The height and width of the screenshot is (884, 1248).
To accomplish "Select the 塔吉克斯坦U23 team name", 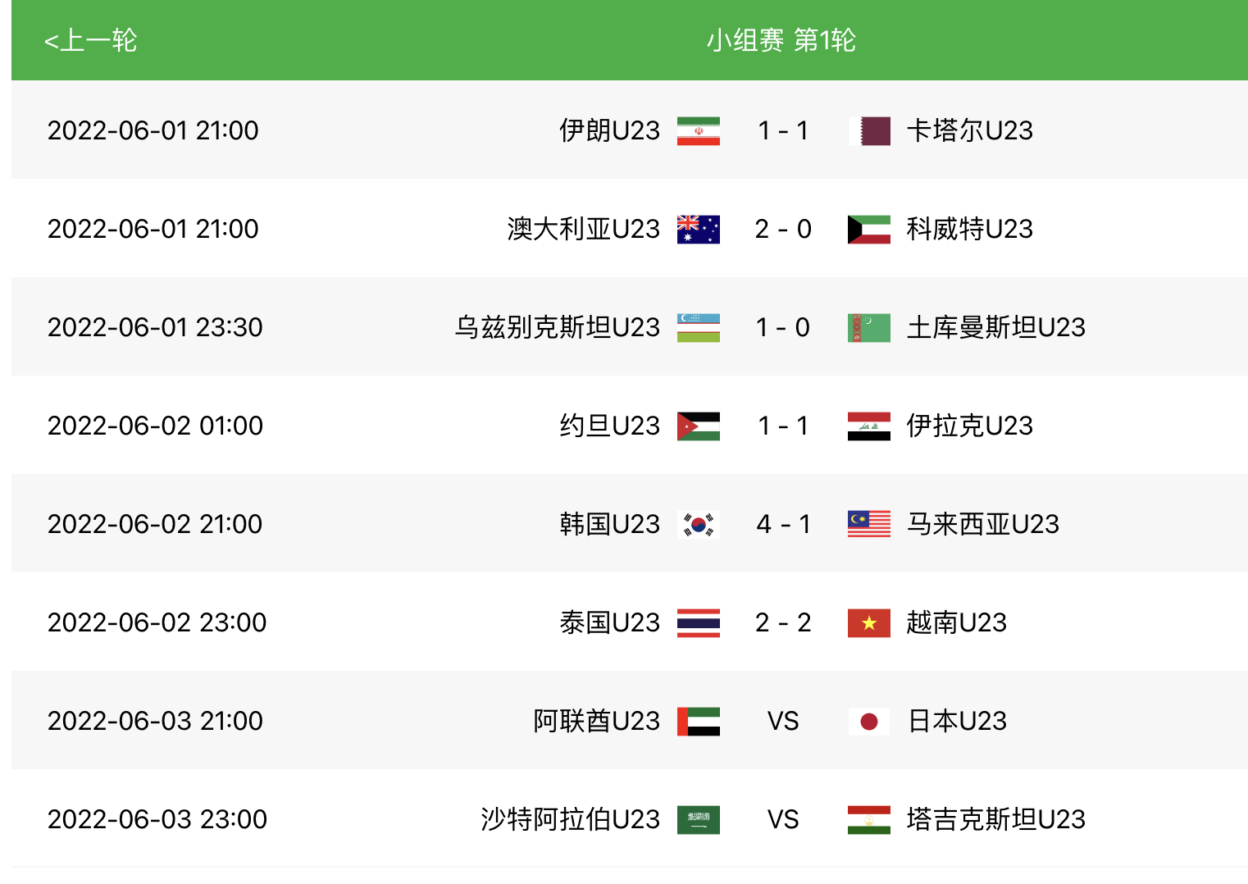I will (995, 819).
